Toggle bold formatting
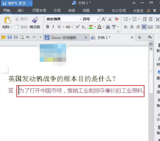This screenshot has height=141, width=160. coord(48,27)
